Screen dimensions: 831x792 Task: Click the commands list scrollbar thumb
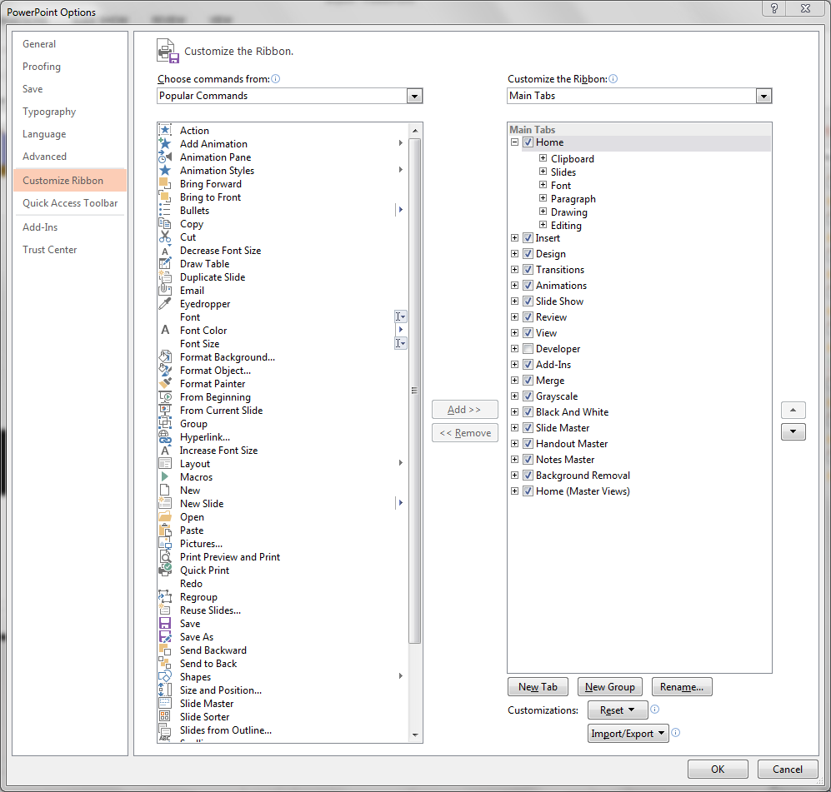415,391
